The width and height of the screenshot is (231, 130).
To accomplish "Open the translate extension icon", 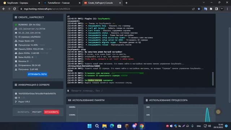I will (205, 9).
